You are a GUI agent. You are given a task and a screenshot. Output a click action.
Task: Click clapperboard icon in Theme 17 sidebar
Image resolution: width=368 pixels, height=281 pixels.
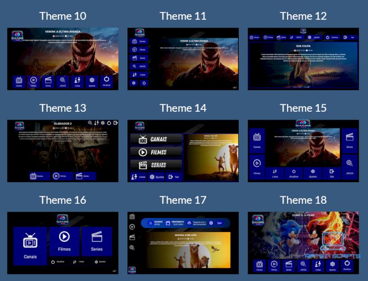(x=132, y=237)
